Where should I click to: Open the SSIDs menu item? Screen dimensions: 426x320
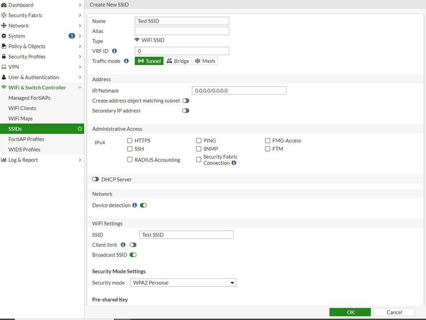pos(42,129)
